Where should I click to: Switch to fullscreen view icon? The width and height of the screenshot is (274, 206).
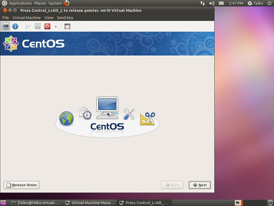(67, 26)
